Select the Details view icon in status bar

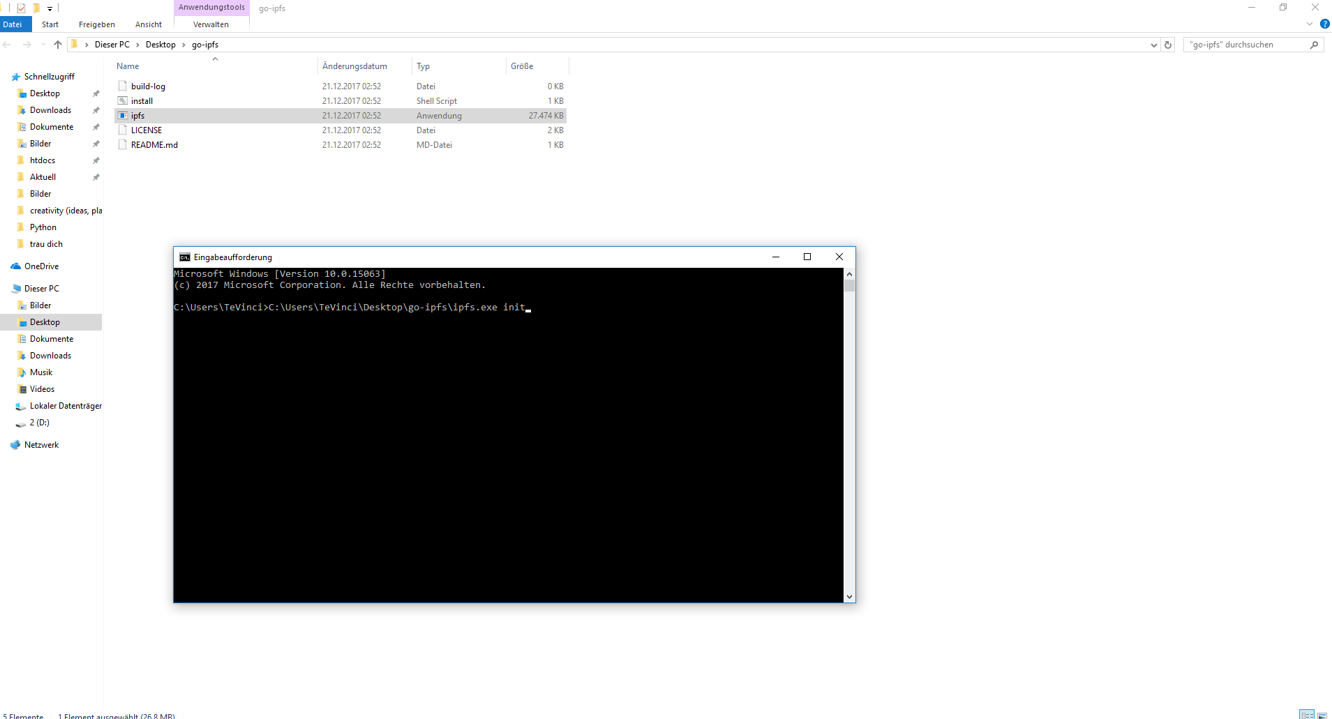click(1307, 715)
